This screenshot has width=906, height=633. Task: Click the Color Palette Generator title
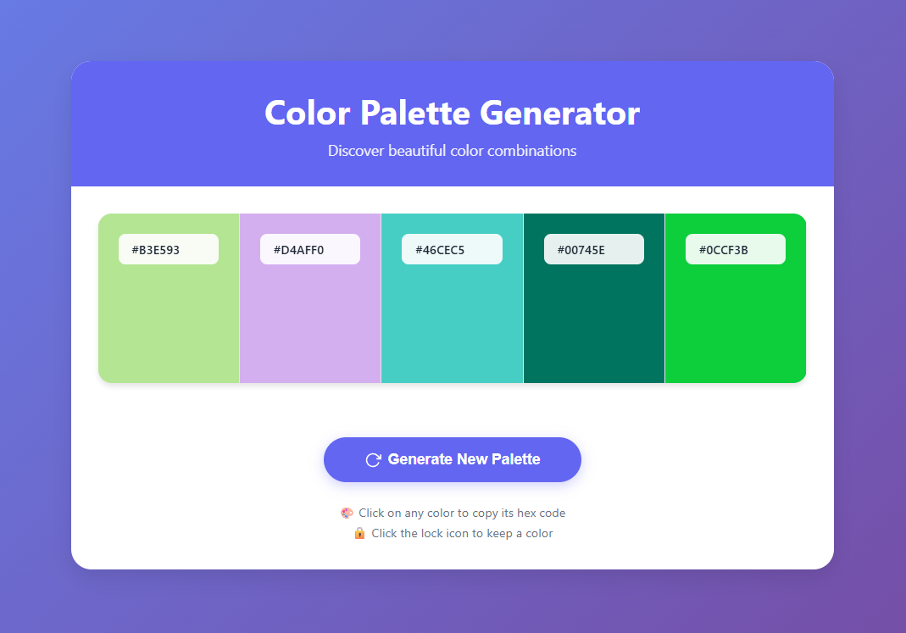[452, 113]
